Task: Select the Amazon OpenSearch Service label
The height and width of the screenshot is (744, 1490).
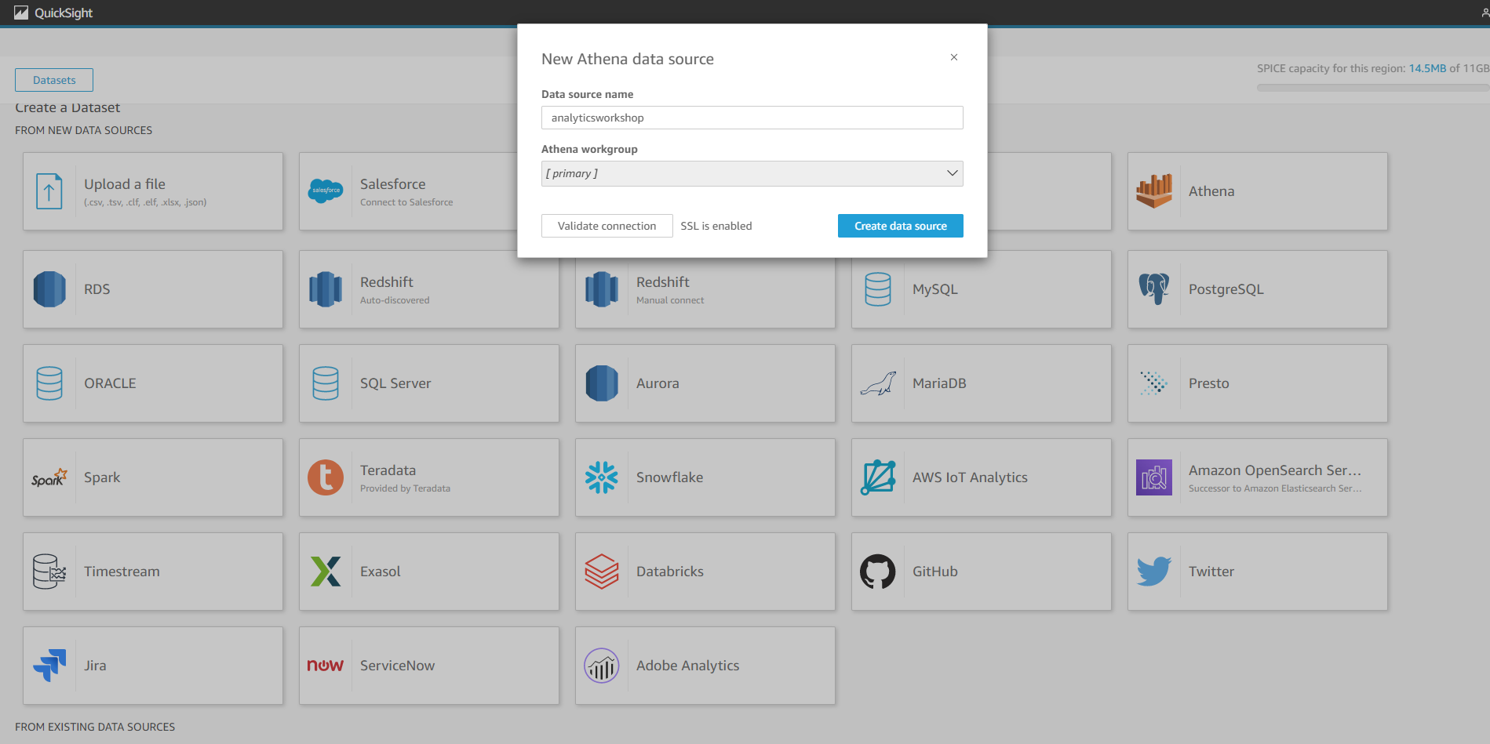Action: click(x=1275, y=470)
